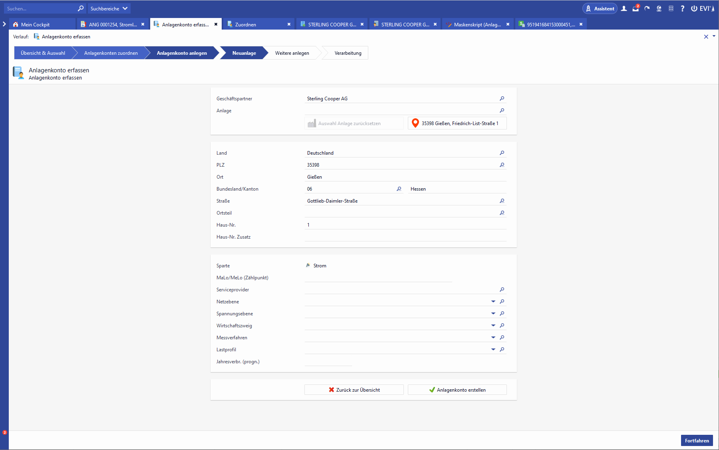
Task: Expand the left sidebar chevron
Action: [x=4, y=24]
